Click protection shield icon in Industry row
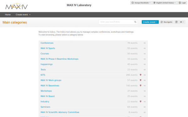 (140, 101)
